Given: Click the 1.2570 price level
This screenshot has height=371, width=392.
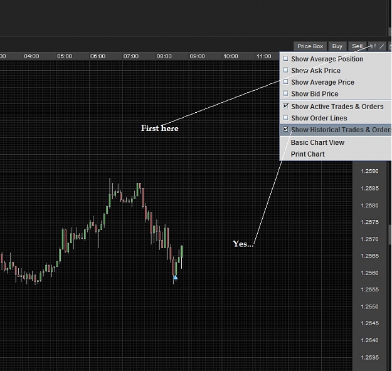Looking at the screenshot, I should (x=369, y=239).
